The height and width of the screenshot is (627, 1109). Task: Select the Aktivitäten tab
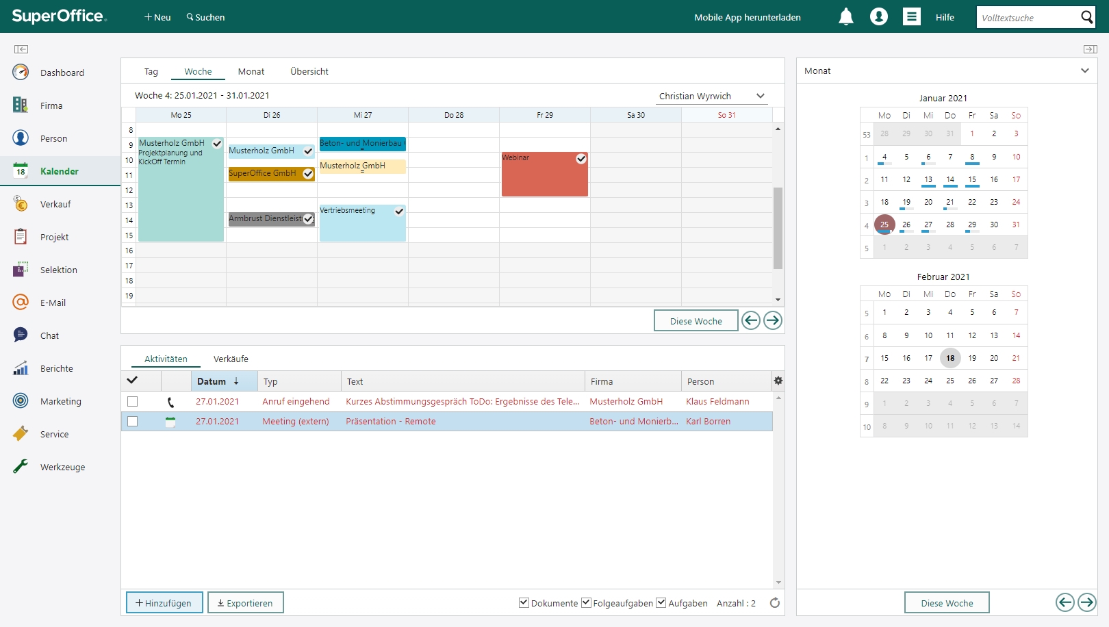pyautogui.click(x=166, y=359)
